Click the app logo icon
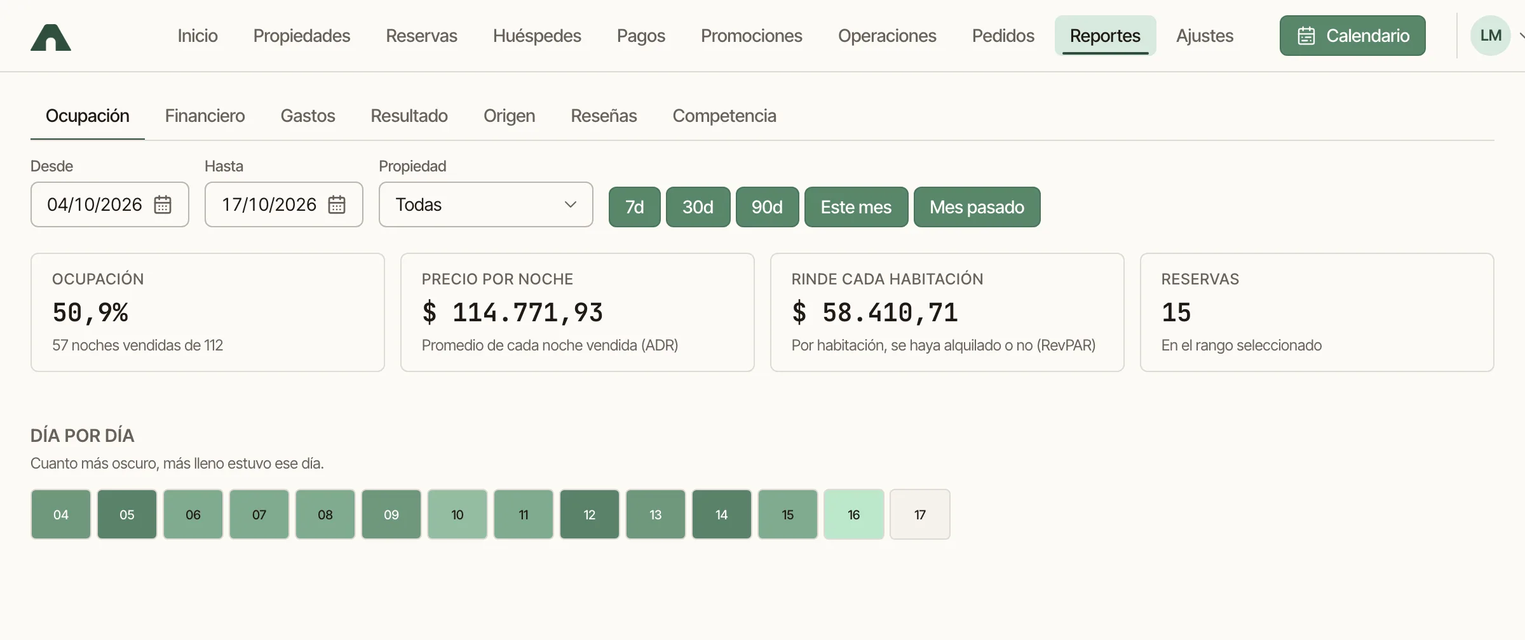Image resolution: width=1525 pixels, height=640 pixels. point(51,37)
